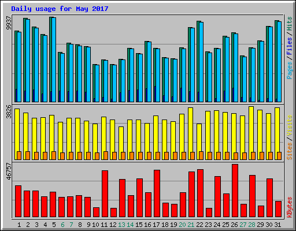Click day label 17 on the x-axis
The image size is (296, 231).
tap(156, 225)
